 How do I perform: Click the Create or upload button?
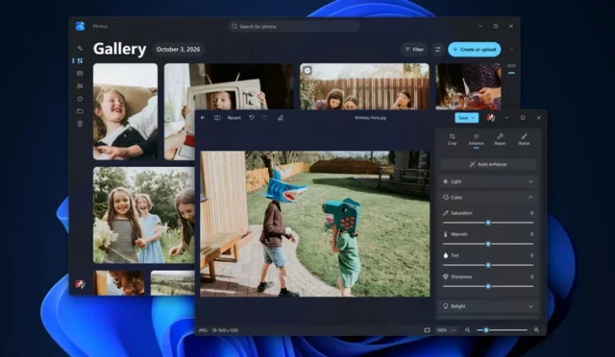click(x=474, y=49)
